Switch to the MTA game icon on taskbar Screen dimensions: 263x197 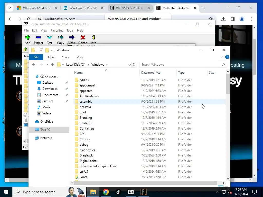pos(143,192)
